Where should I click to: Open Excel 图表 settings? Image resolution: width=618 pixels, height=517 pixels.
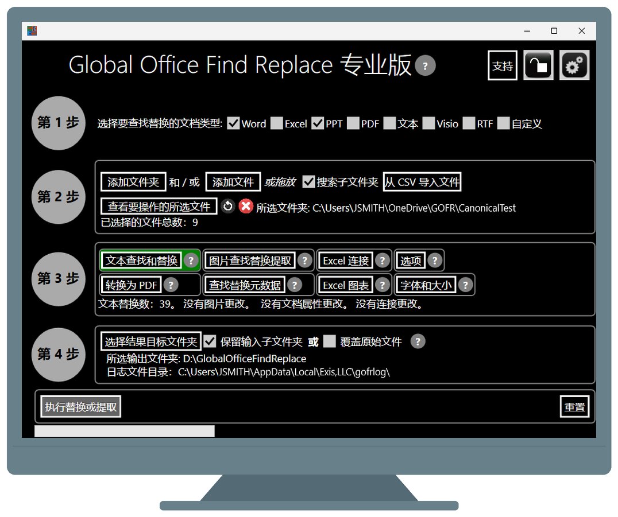pyautogui.click(x=346, y=285)
